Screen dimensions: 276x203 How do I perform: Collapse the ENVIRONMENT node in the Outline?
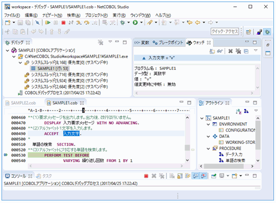tap(208, 124)
